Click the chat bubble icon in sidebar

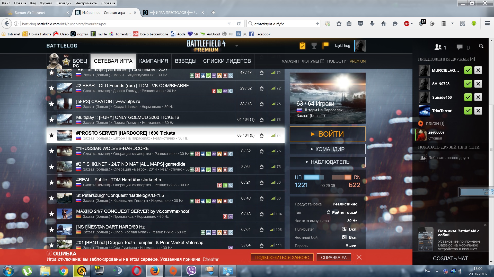pyautogui.click(x=460, y=47)
